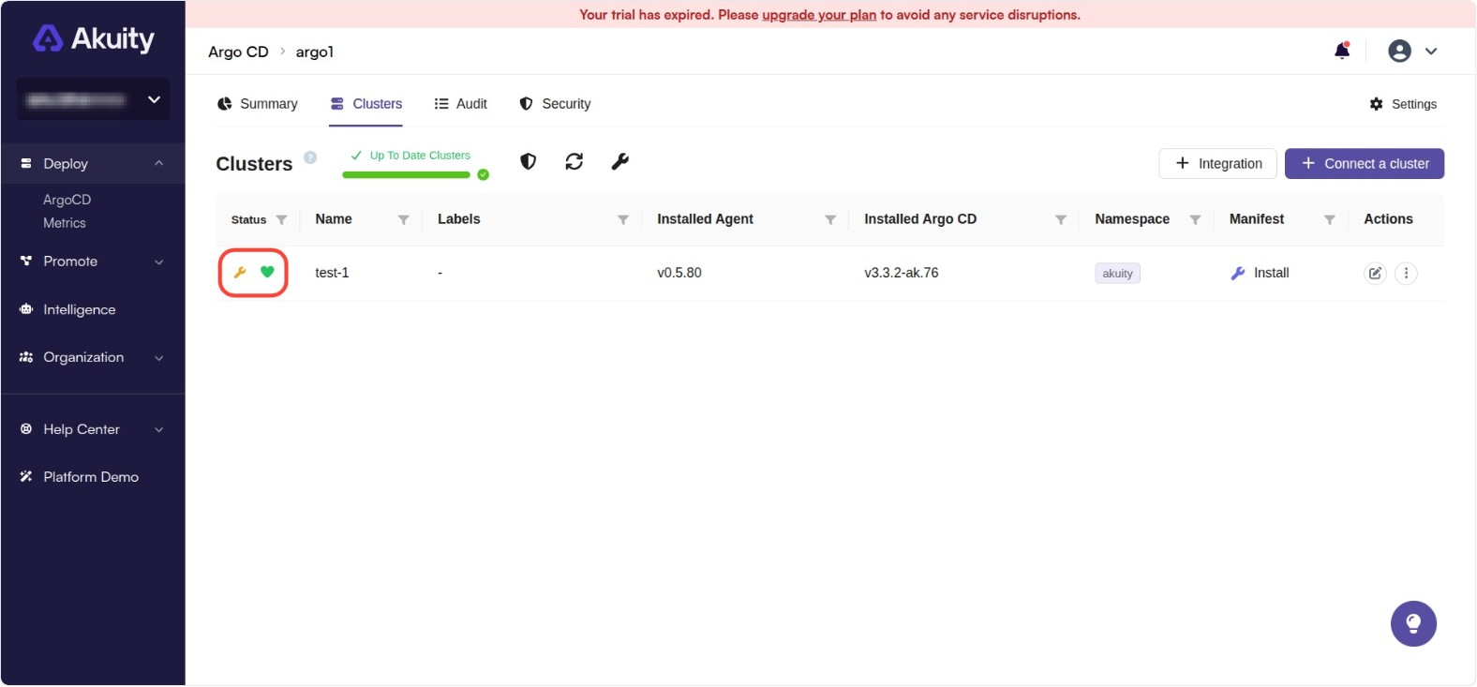1477x687 pixels.
Task: Open the lightbulb help widget
Action: click(1413, 624)
